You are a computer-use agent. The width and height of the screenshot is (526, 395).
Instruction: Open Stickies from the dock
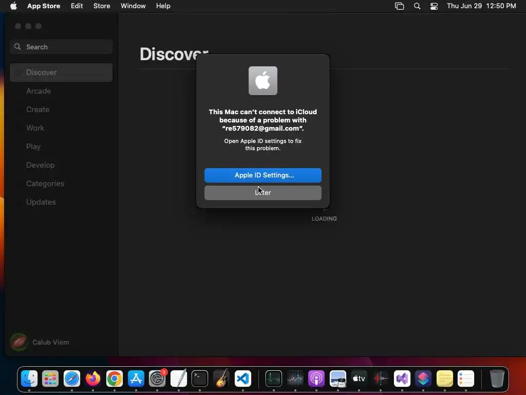tap(444, 379)
